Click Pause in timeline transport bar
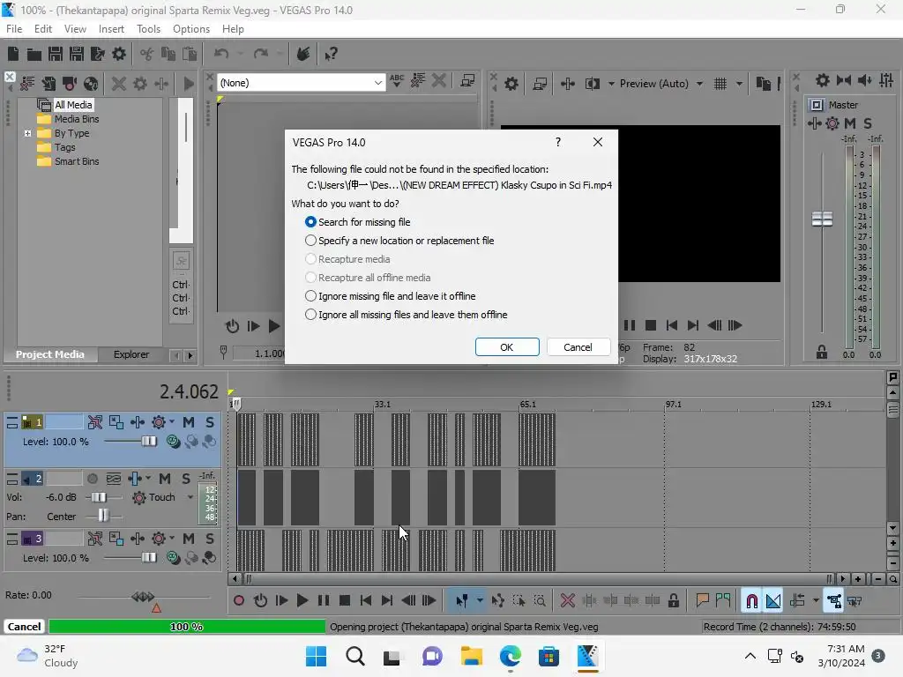903x677 pixels. 323,601
